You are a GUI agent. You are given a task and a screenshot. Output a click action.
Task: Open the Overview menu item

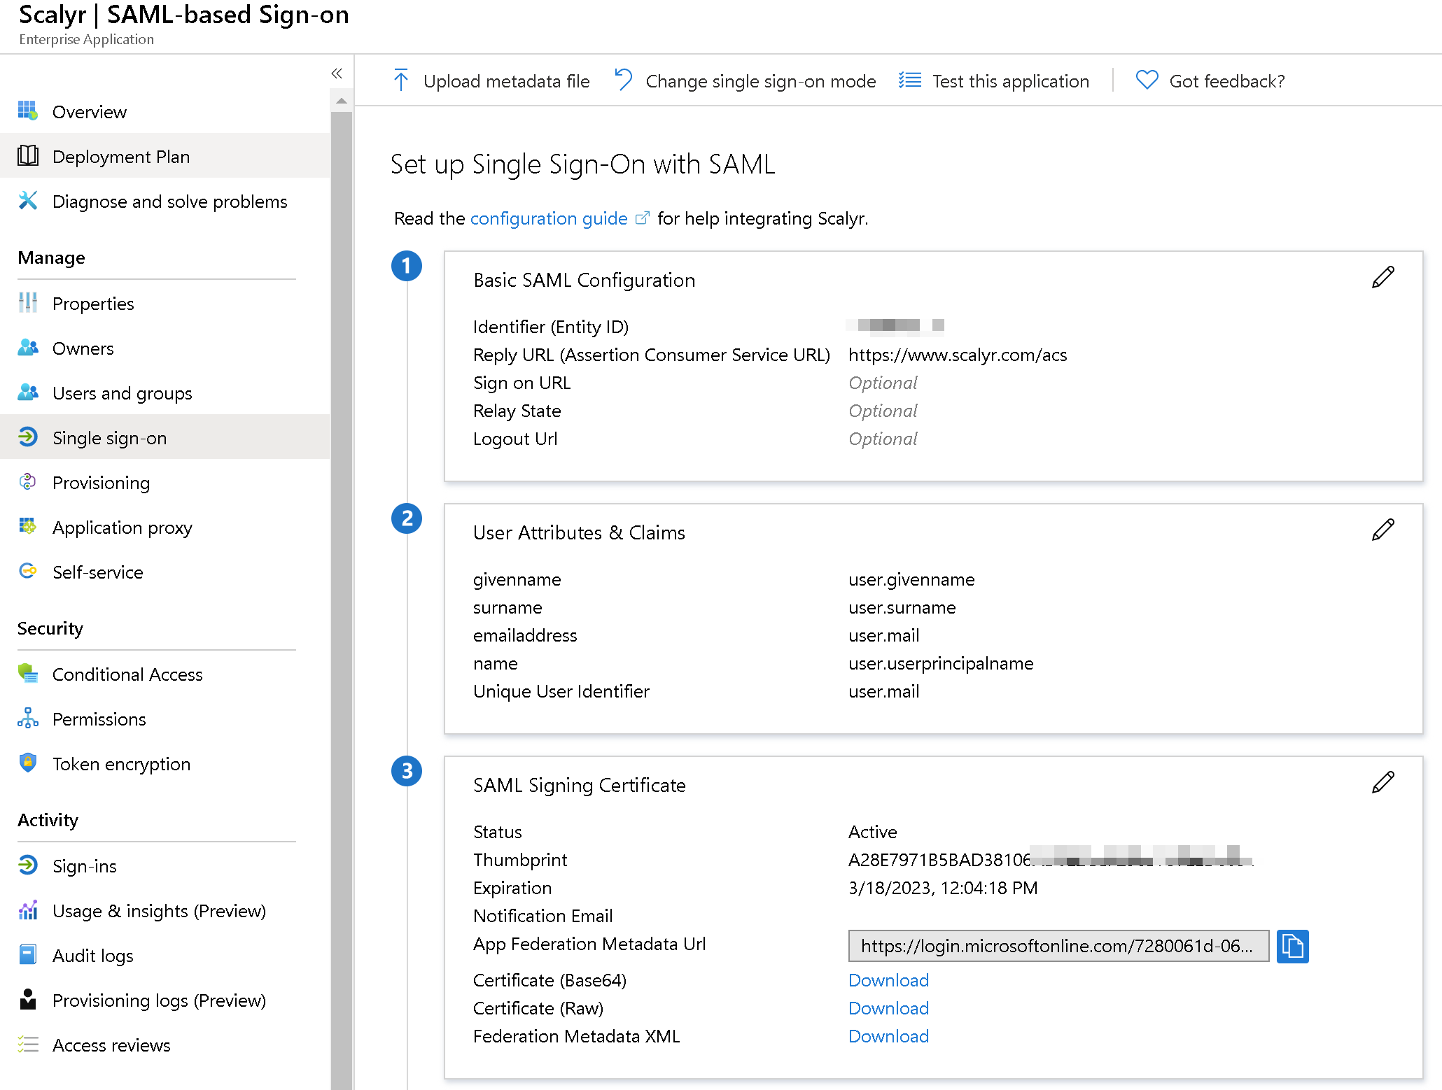(165, 111)
